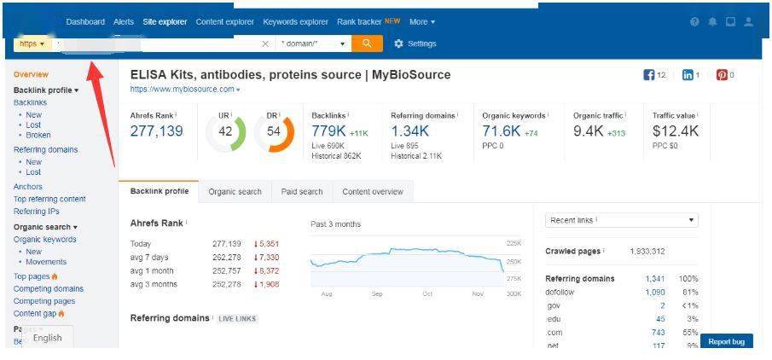Open Content explorer in top navigation
The height and width of the screenshot is (360, 772).
(225, 21)
